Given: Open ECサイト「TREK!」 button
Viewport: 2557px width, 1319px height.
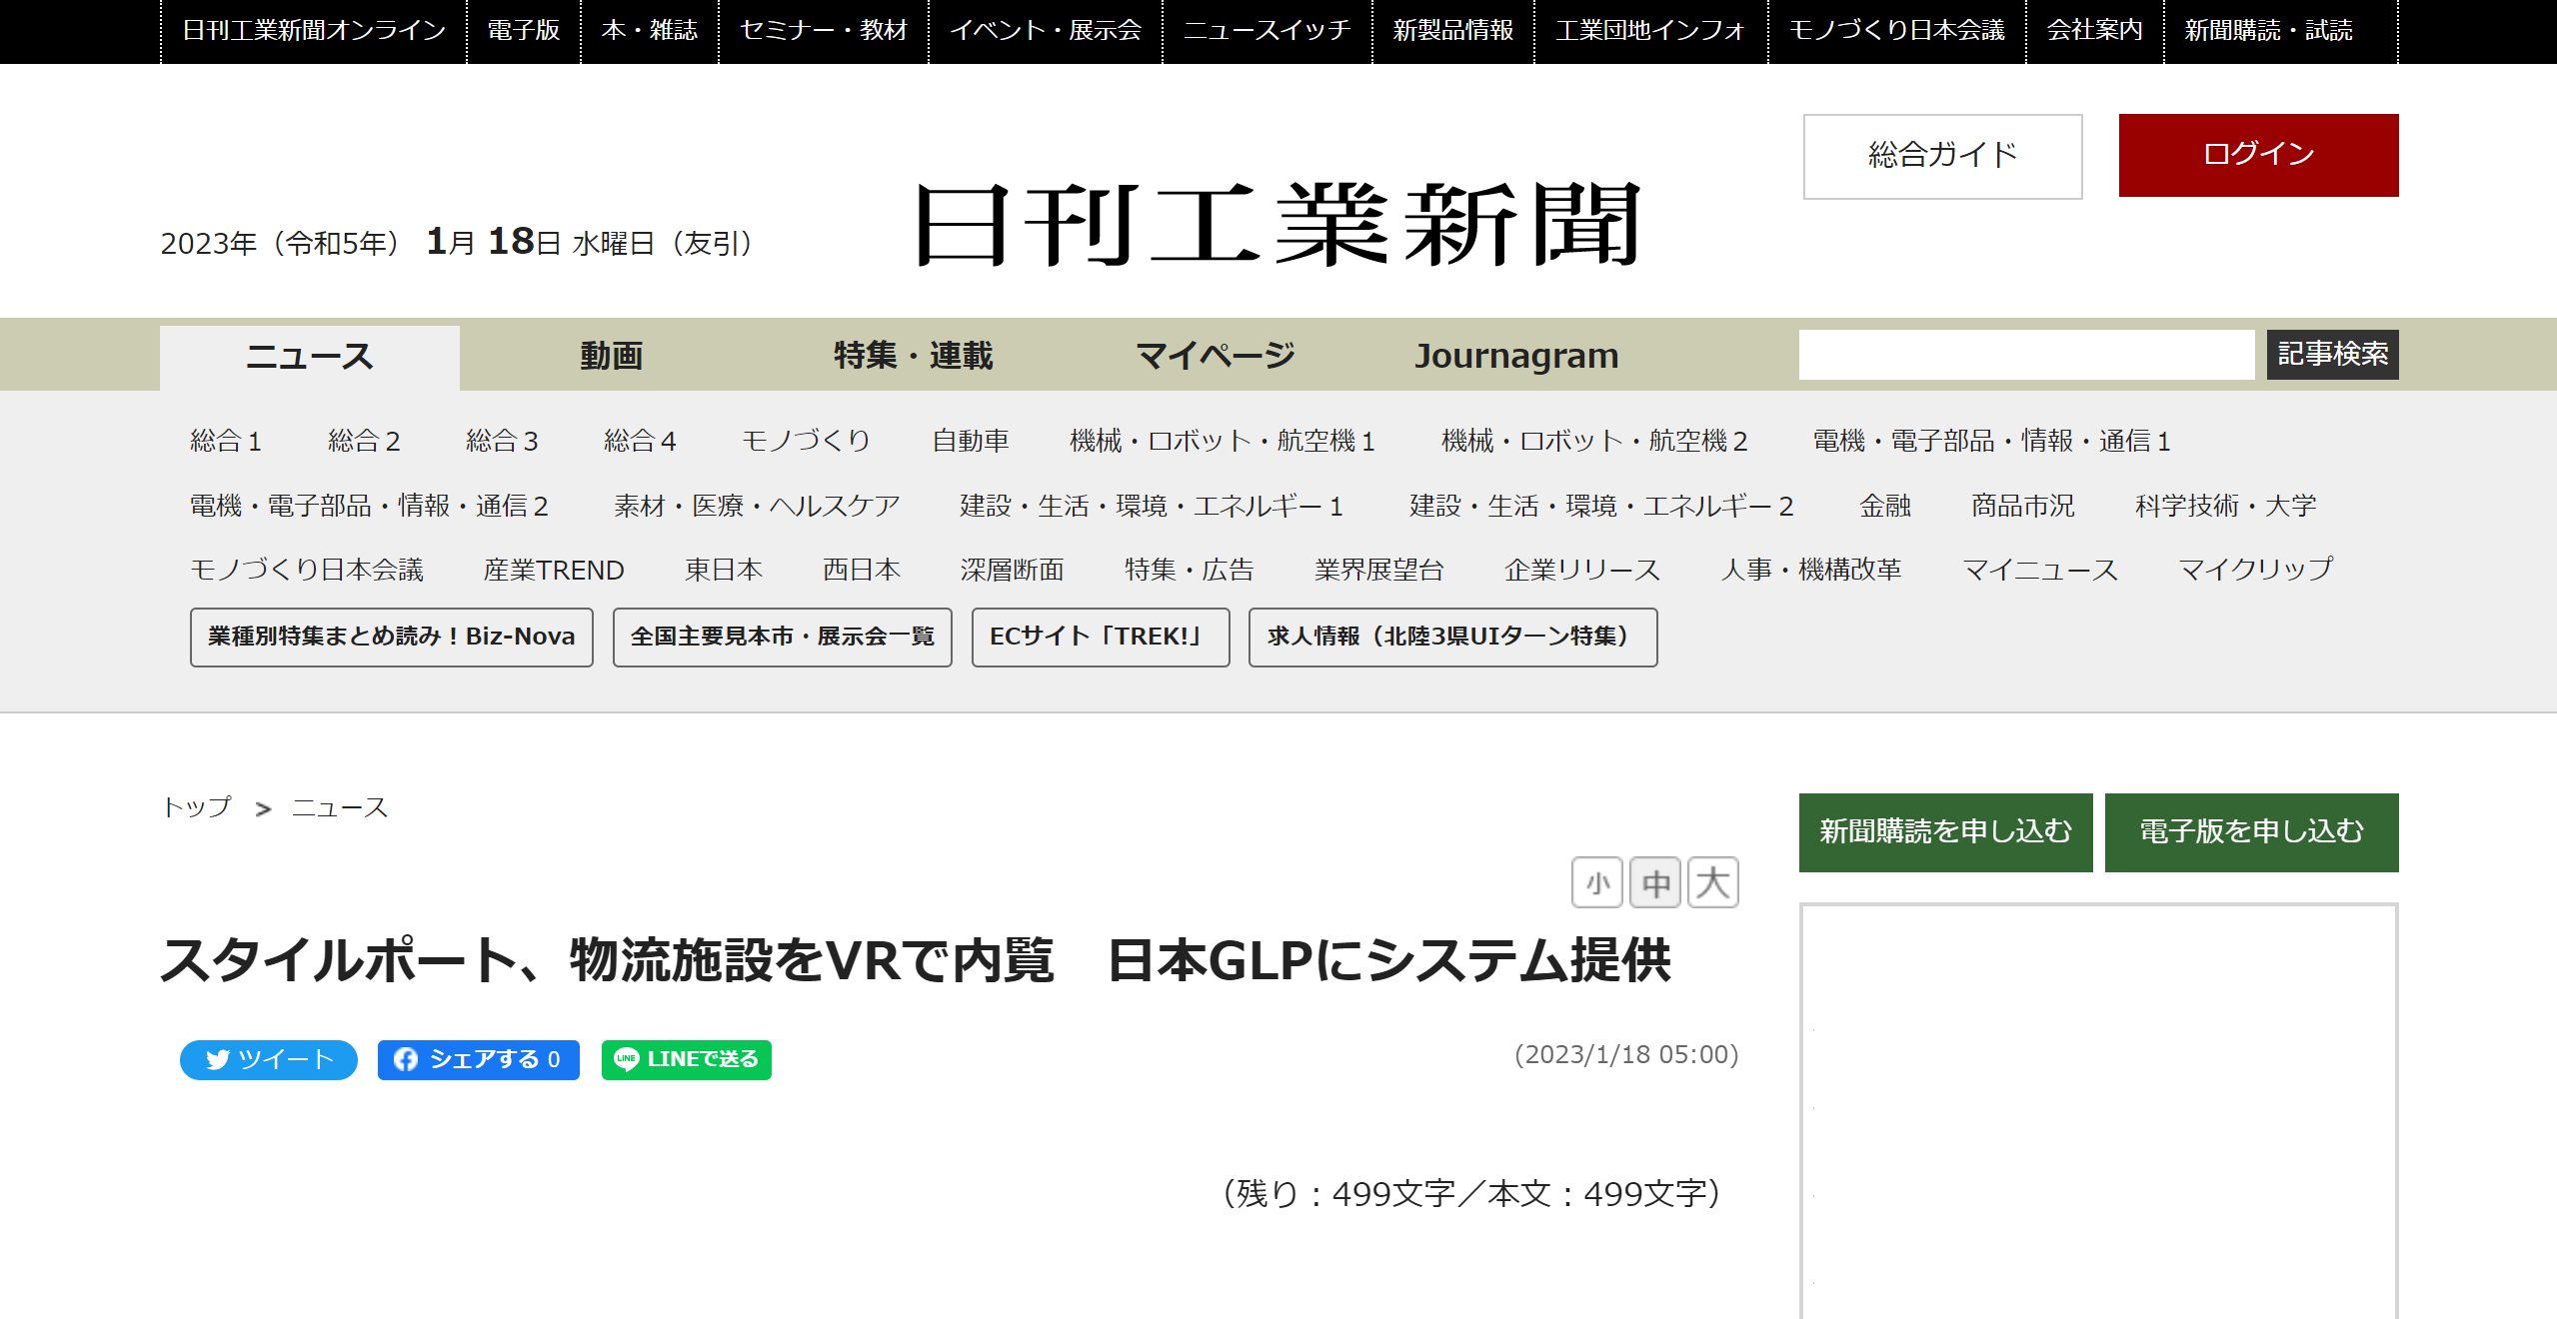Looking at the screenshot, I should 1100,637.
